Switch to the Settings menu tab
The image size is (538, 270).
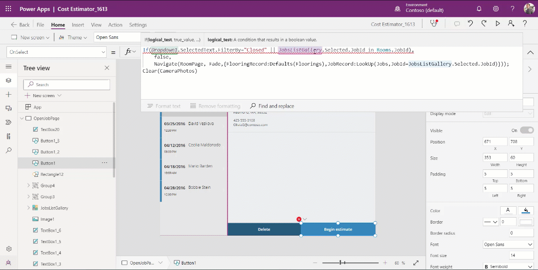(x=138, y=25)
